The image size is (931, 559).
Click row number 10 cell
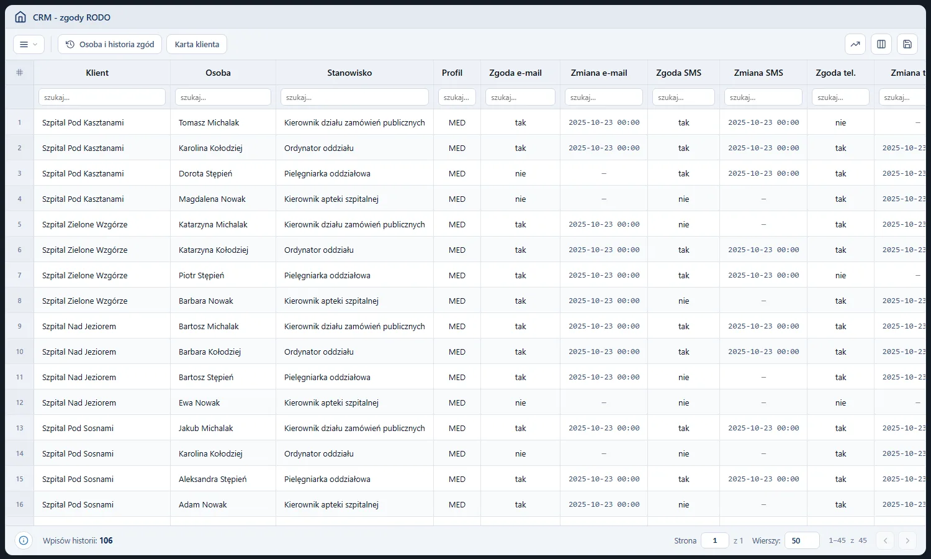[19, 352]
